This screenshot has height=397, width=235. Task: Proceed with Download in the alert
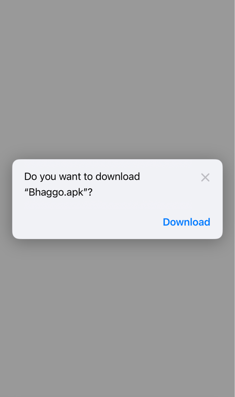(186, 222)
